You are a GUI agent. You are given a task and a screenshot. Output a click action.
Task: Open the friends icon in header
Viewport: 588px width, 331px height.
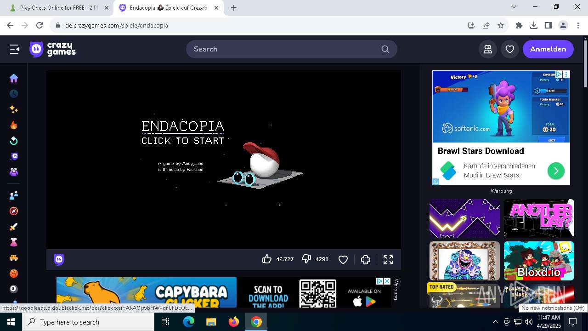[x=488, y=49]
